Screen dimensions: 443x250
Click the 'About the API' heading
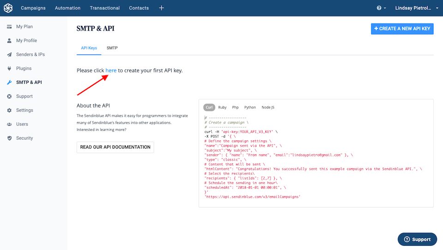coord(93,106)
